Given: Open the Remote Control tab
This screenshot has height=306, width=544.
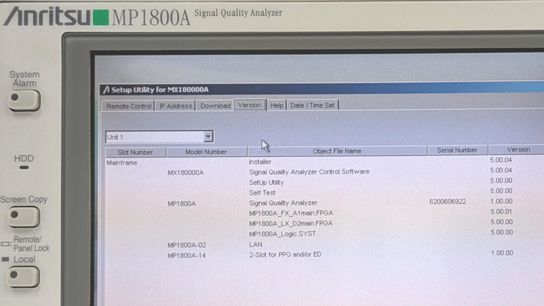Looking at the screenshot, I should click(129, 106).
